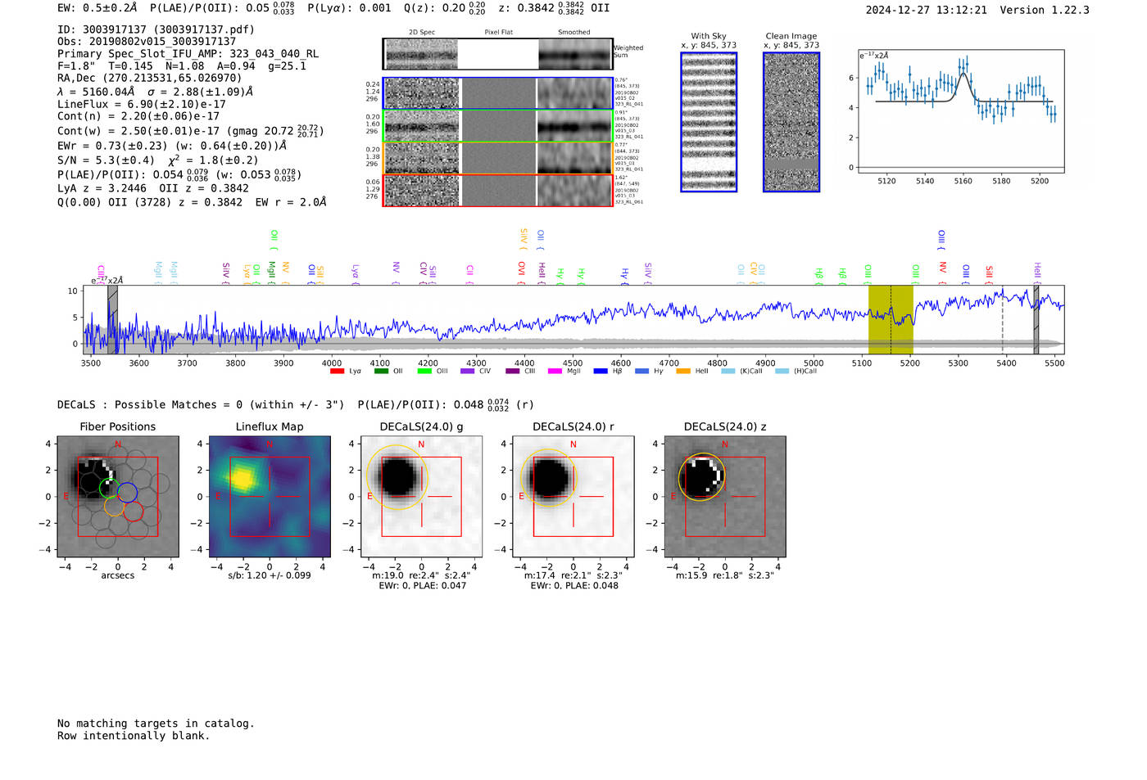Click the gray hatched band near 3550
The height and width of the screenshot is (780, 1147).
(x=112, y=319)
